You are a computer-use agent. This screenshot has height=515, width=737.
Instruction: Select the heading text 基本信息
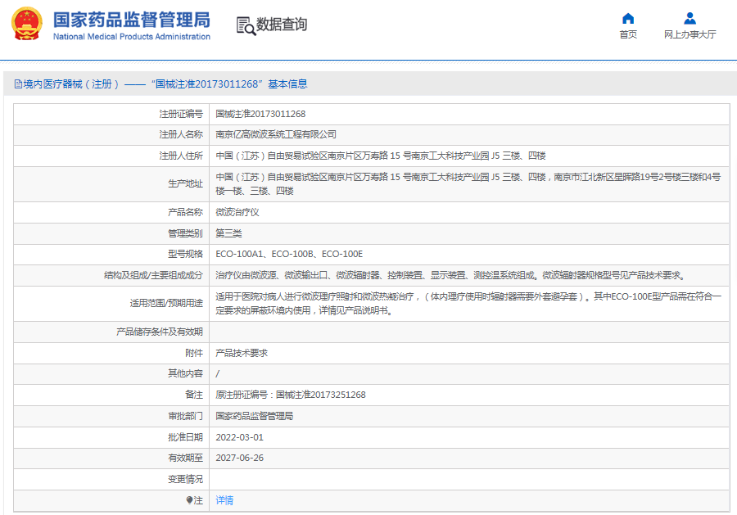point(287,84)
